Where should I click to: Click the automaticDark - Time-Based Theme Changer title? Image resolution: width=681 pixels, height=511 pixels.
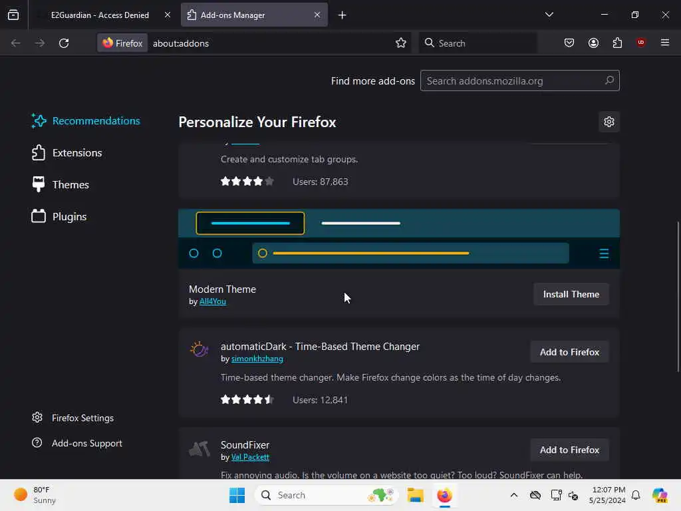tap(320, 347)
